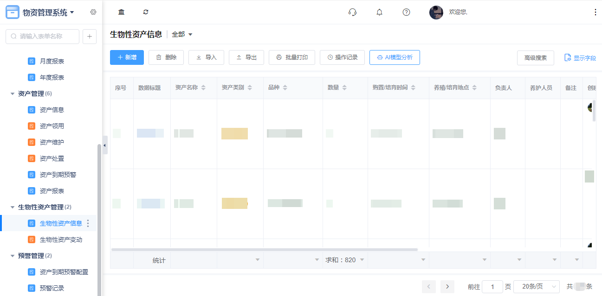This screenshot has height=296, width=602.
Task: Click the form name search field
Action: (x=42, y=37)
